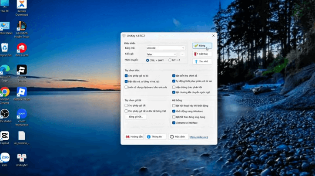
Task: Launch the Zalo desktop icon
Action: [5, 158]
